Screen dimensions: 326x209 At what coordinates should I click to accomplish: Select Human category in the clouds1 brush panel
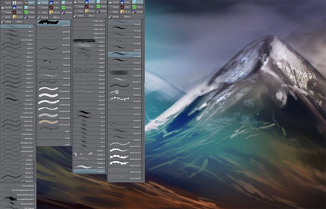click(x=114, y=16)
